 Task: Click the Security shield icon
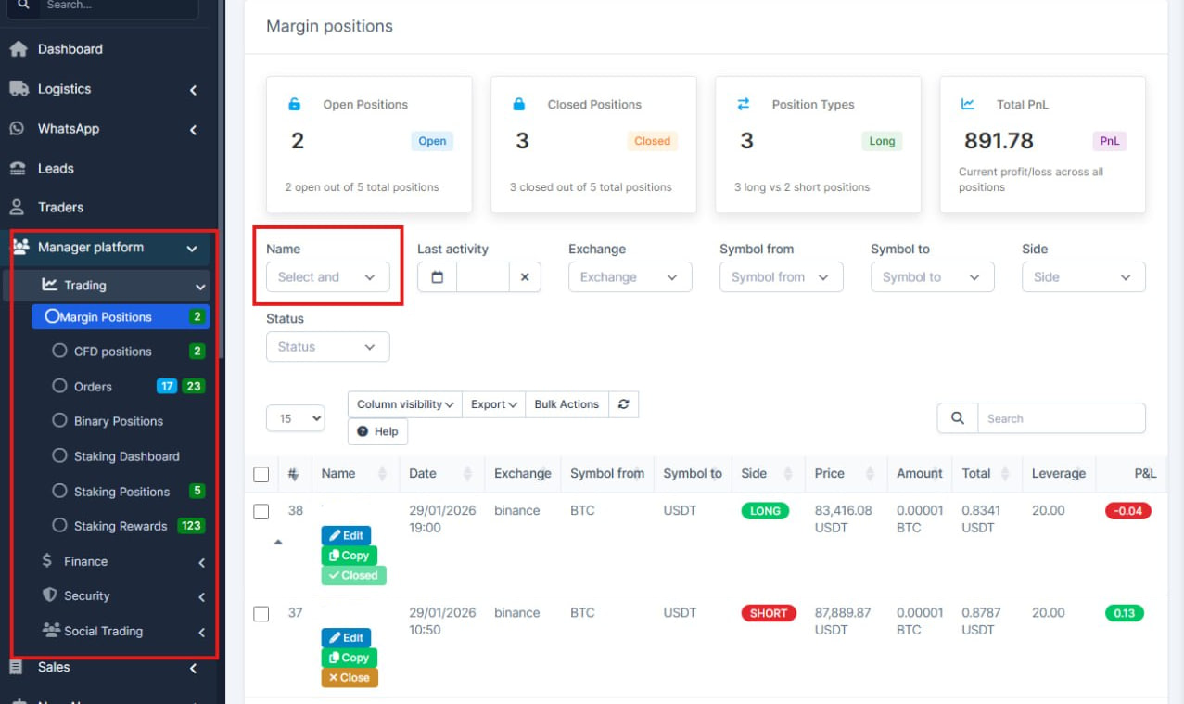[x=50, y=595]
